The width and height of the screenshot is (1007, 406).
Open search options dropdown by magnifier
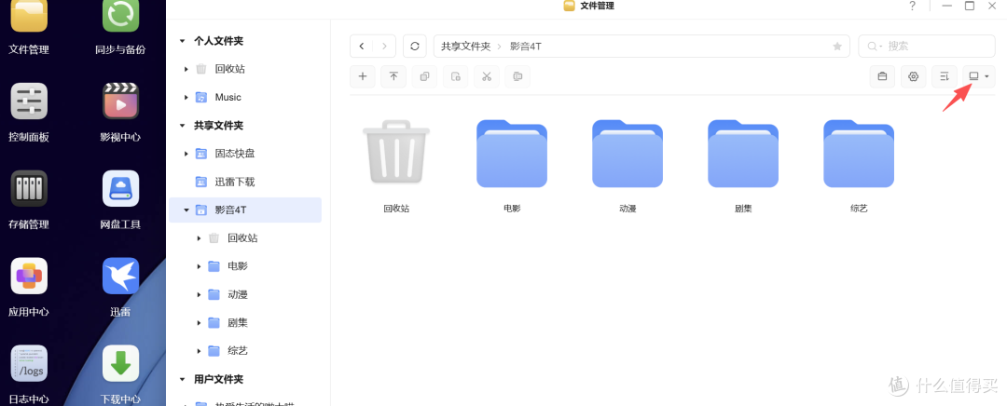click(x=875, y=47)
